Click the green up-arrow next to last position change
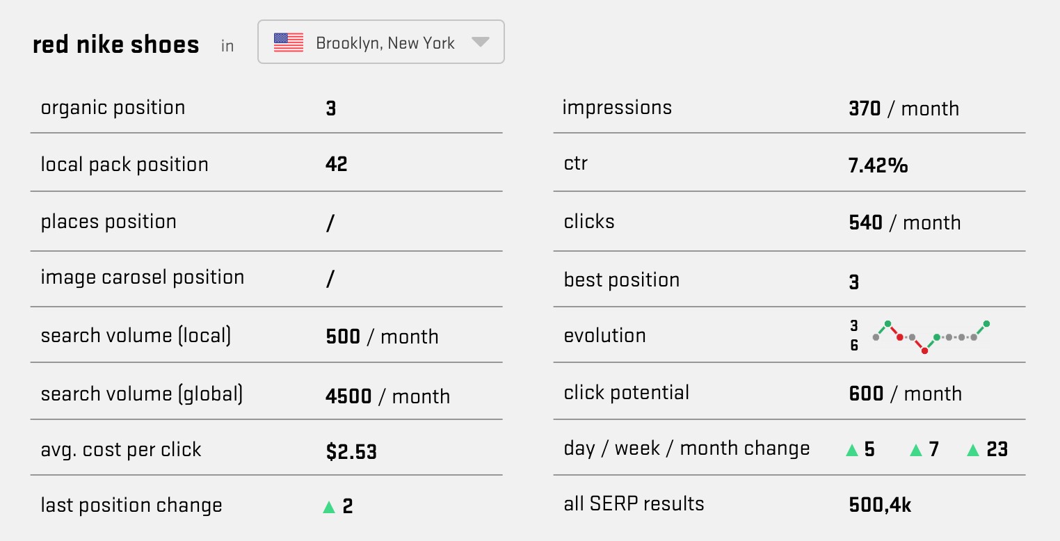Screen dimensions: 1060x541 coord(328,506)
